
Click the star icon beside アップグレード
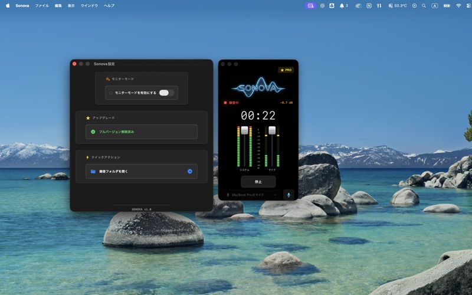click(88, 118)
